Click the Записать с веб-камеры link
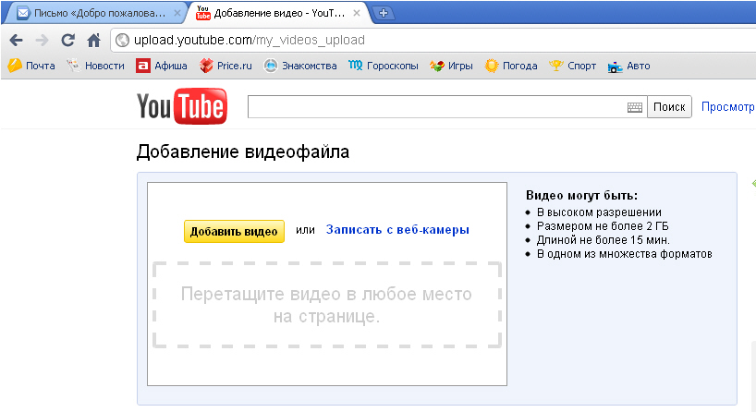 pos(397,230)
